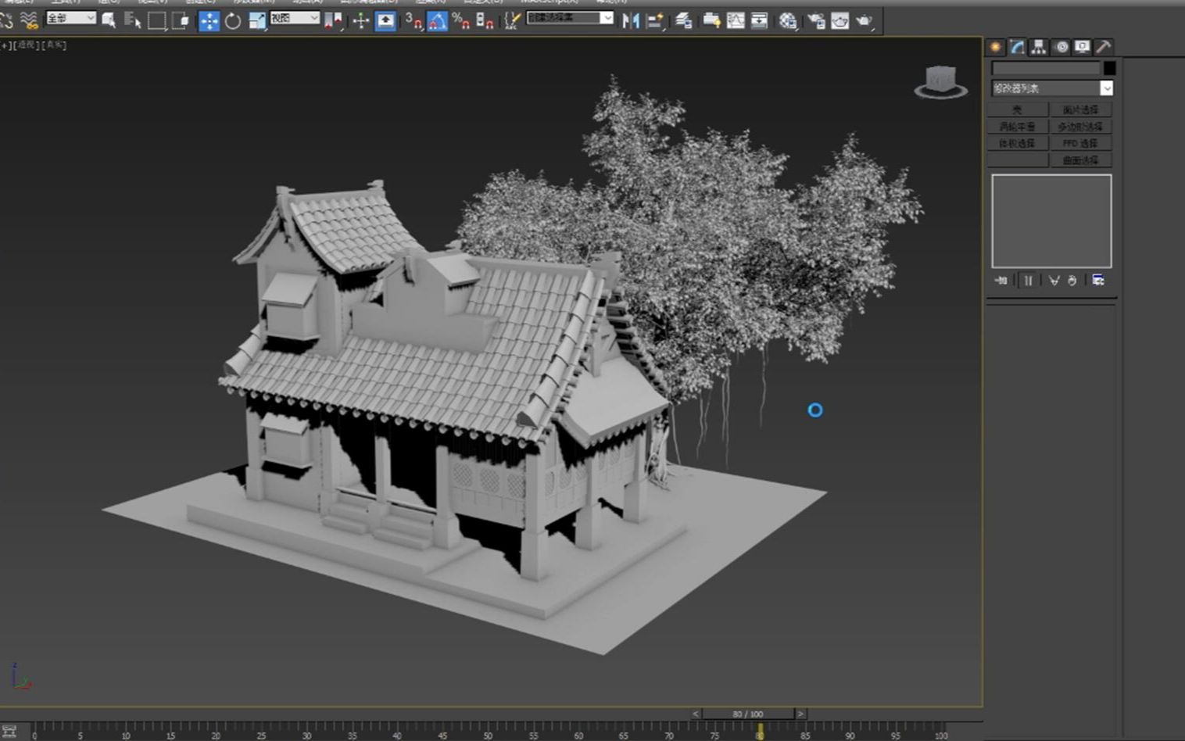This screenshot has height=741, width=1185.
Task: Open Render Setup dialog
Action: click(x=816, y=21)
